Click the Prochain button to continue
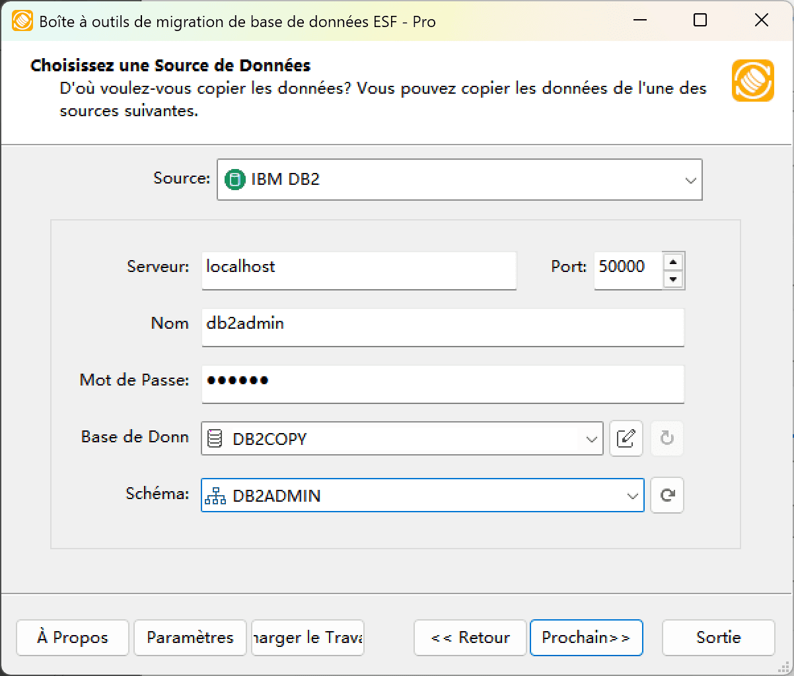The image size is (794, 676). (586, 638)
